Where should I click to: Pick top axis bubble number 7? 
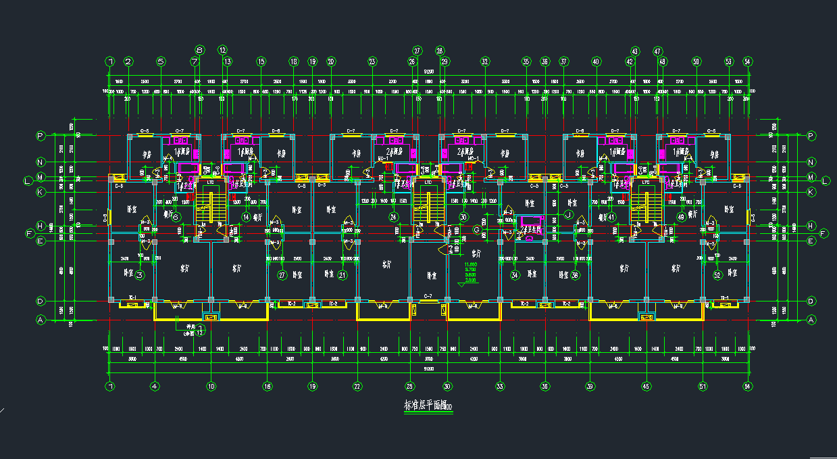click(195, 62)
